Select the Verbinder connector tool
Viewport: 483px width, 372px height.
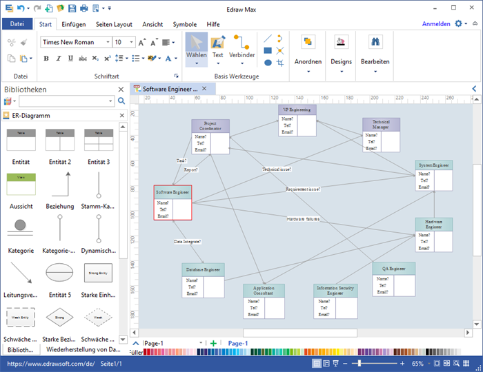[241, 50]
